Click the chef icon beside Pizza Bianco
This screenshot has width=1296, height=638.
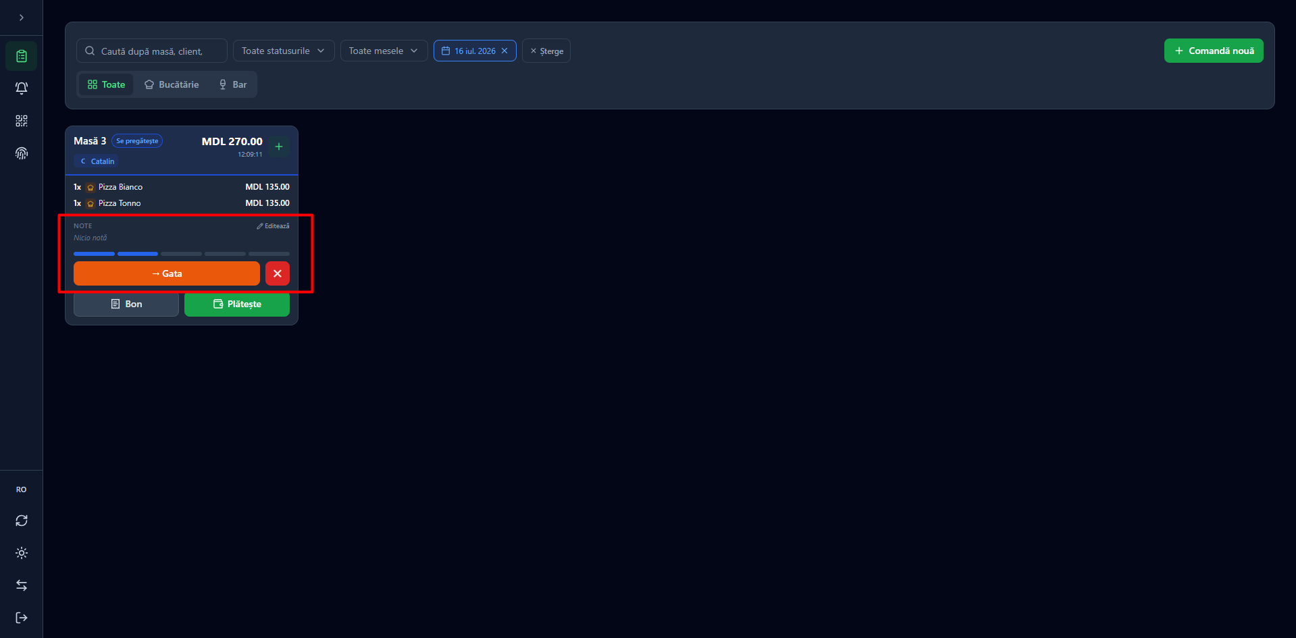coord(90,188)
